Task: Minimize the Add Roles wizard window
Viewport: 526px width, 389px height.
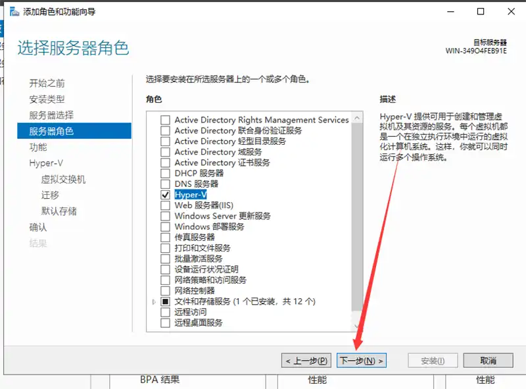Action: [452, 12]
